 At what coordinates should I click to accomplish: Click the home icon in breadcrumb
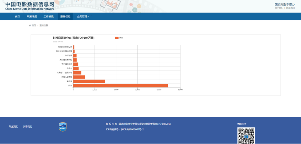pyautogui.click(x=30, y=25)
